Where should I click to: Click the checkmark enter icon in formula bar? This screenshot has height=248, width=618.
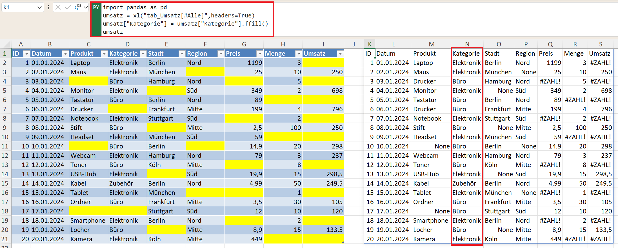(x=68, y=7)
